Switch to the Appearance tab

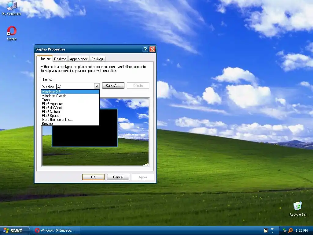pyautogui.click(x=79, y=59)
